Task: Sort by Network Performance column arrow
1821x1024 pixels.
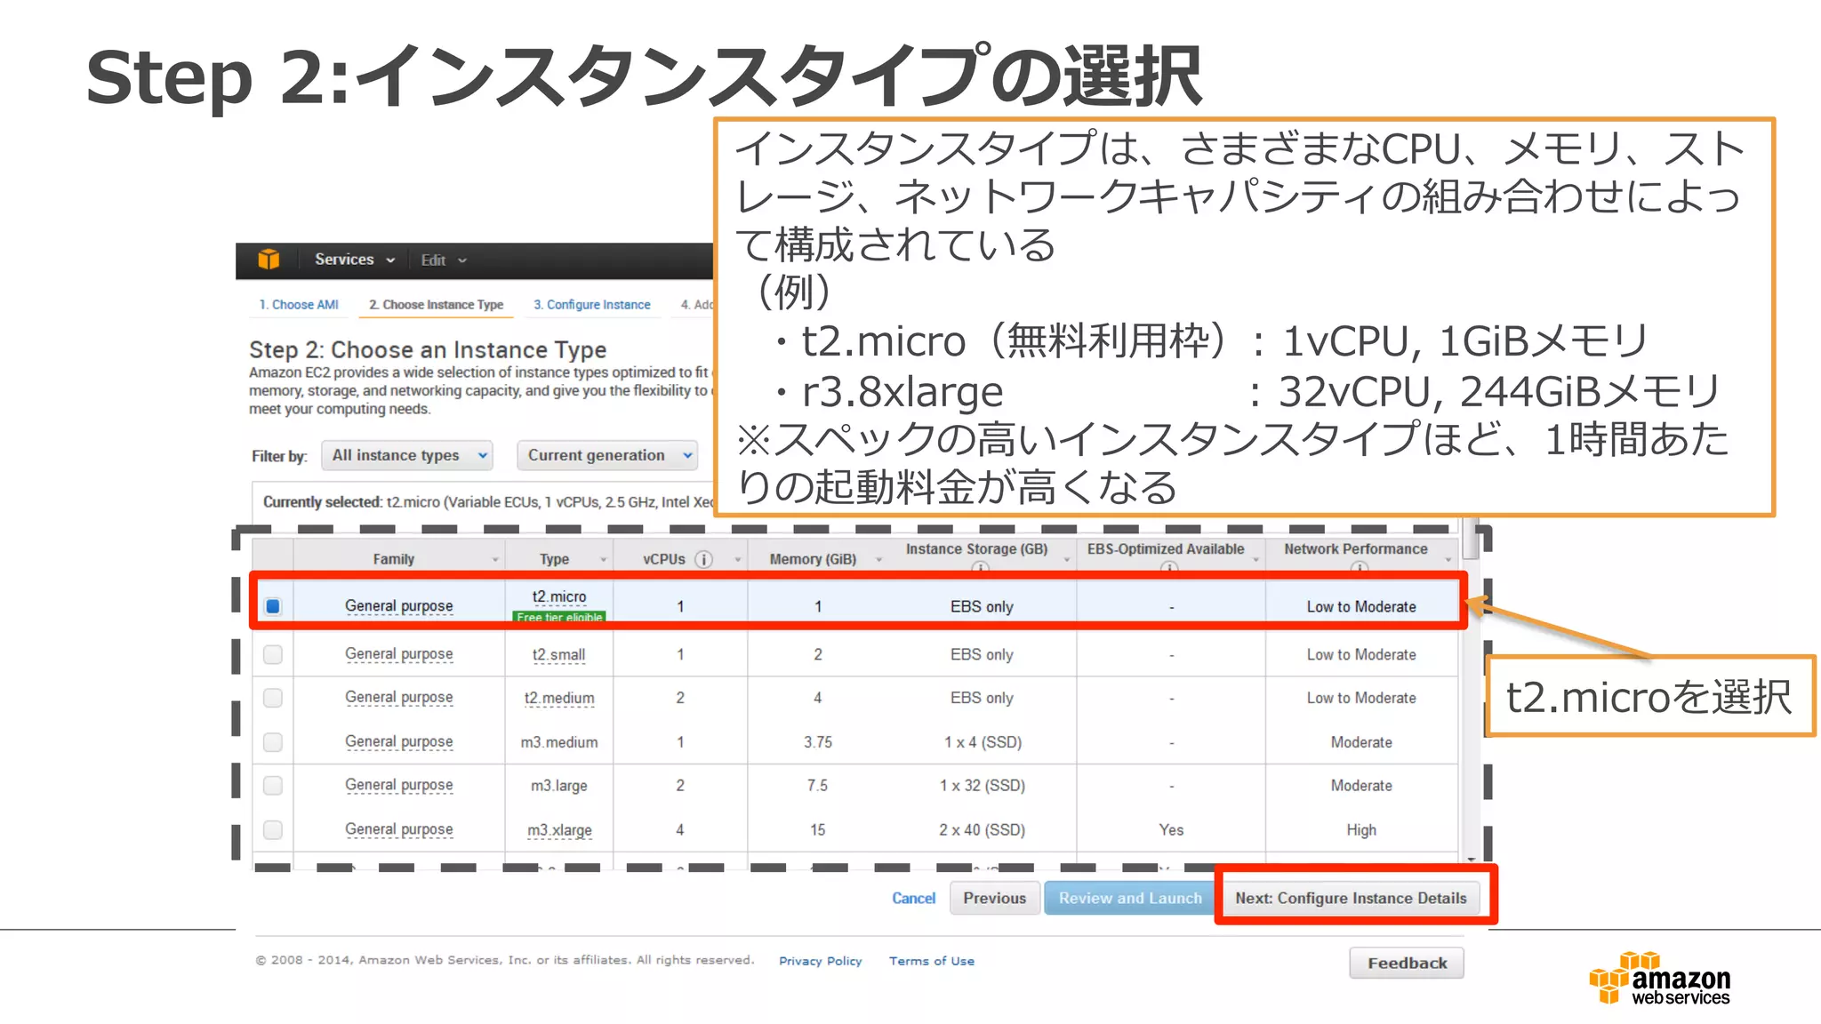Action: pos(1448,560)
